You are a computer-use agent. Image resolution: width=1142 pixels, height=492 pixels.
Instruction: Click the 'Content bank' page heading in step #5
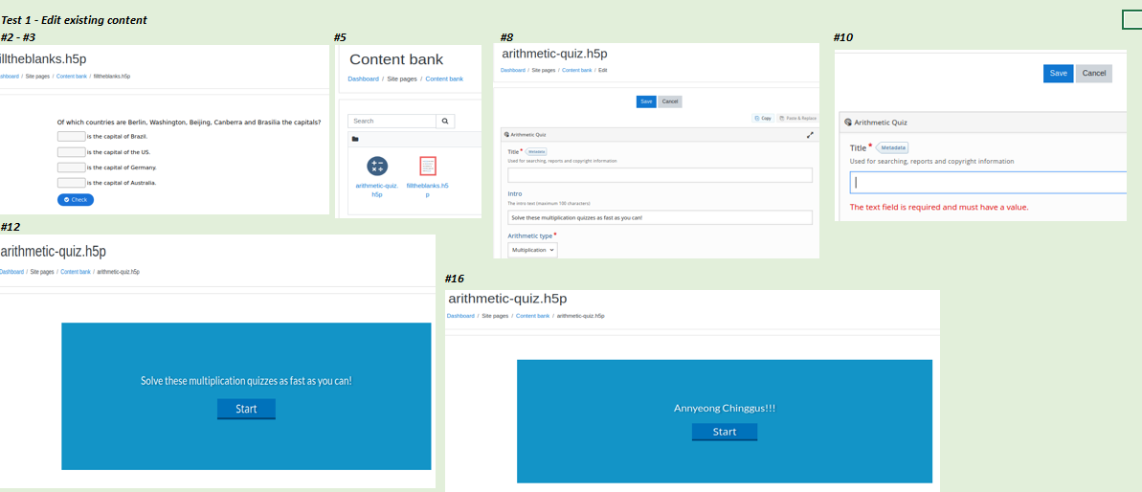point(396,59)
